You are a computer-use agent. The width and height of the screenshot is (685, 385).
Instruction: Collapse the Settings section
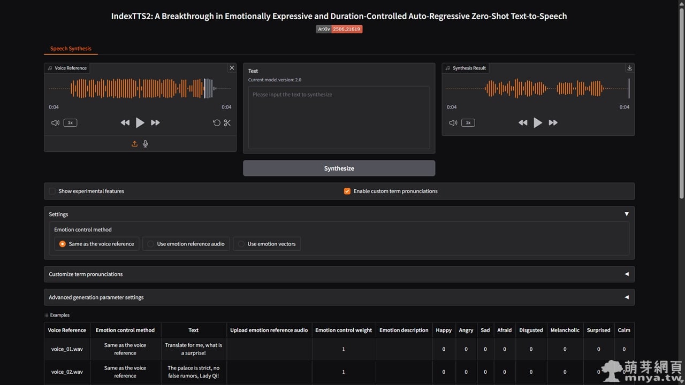(626, 214)
